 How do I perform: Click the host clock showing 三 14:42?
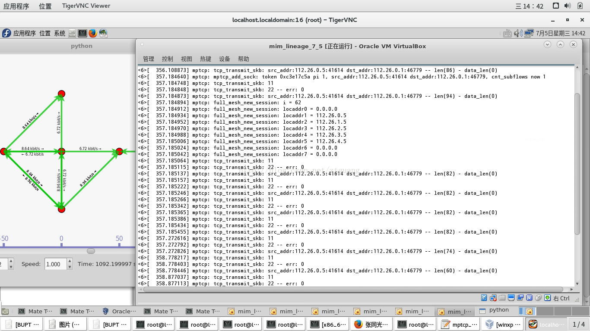point(530,6)
